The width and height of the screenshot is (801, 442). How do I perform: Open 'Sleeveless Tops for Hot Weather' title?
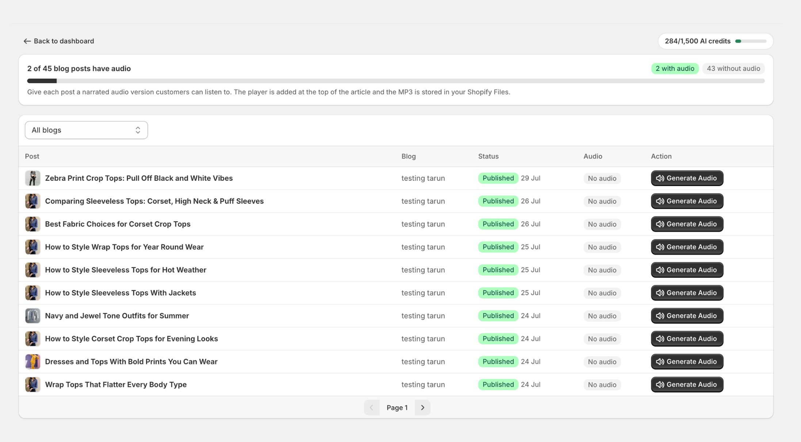pos(126,270)
